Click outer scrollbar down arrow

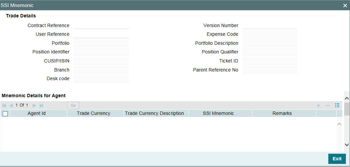[347, 145]
